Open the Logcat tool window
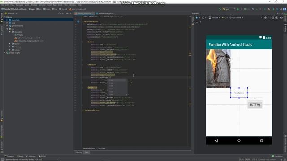 tap(31, 156)
